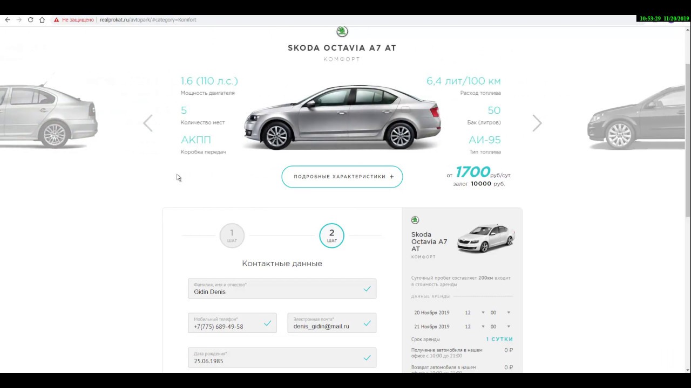Viewport: 691px width, 388px height.
Task: Edit full name field 'Gidin Denis'
Action: click(282, 288)
